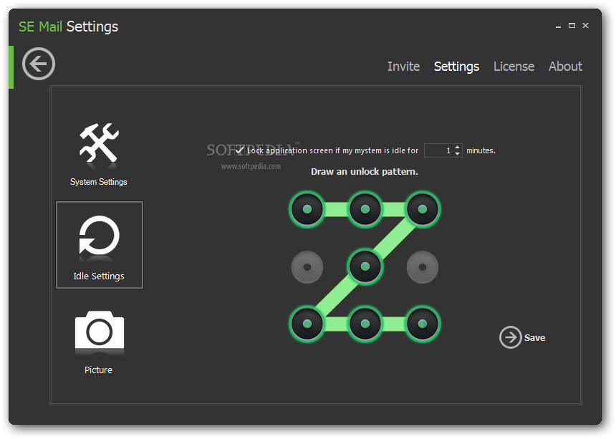
Task: Click the circular back arrow button
Action: [39, 64]
